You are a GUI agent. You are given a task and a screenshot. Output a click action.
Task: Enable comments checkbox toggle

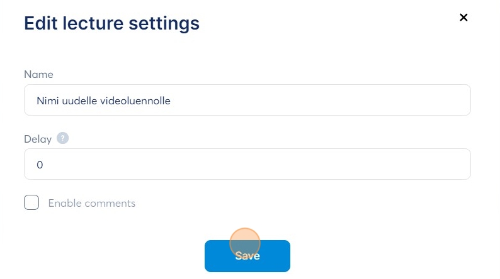31,203
